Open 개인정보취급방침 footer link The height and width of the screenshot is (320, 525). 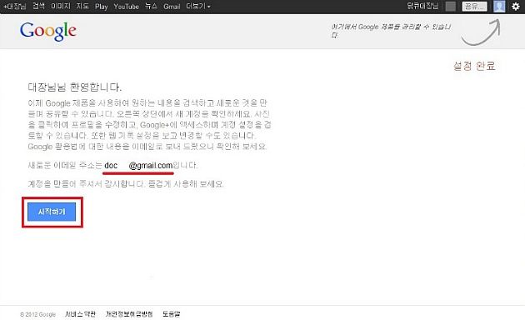pos(129,314)
